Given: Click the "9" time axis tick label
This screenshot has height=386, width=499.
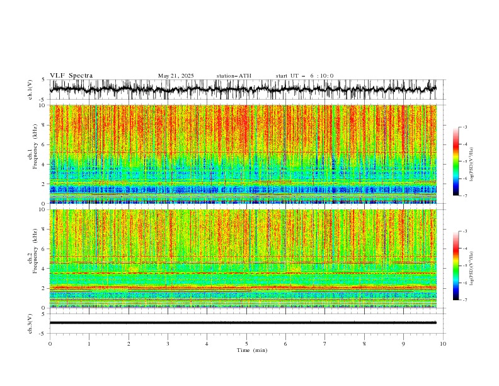Looking at the screenshot, I should point(403,344).
